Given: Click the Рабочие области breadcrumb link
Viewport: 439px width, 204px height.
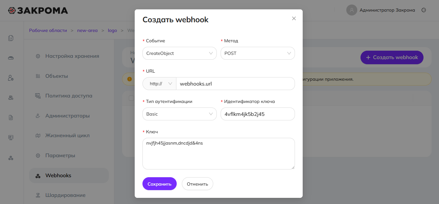Looking at the screenshot, I should click(x=48, y=30).
